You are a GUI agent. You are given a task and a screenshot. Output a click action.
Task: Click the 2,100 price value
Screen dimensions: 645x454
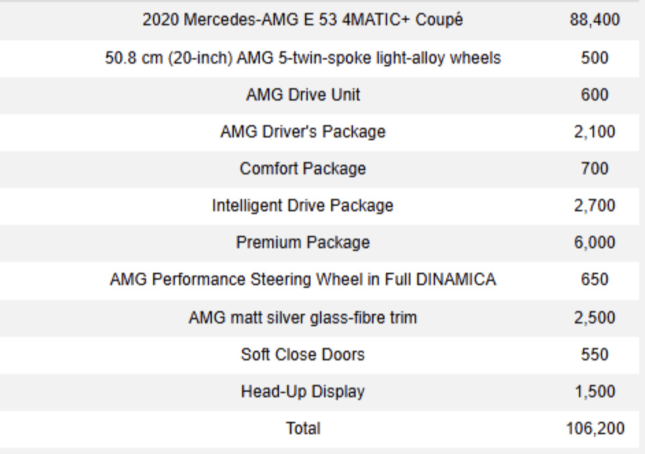tap(594, 132)
